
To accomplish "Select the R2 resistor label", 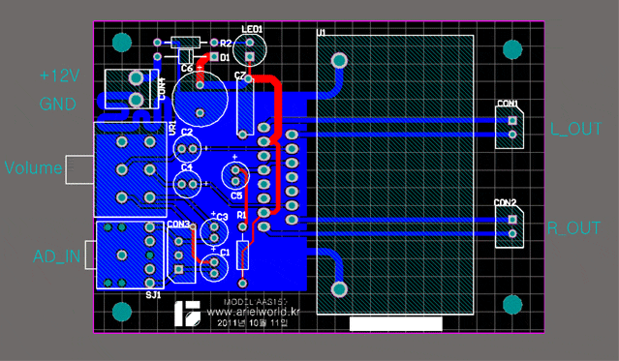I will (x=226, y=43).
